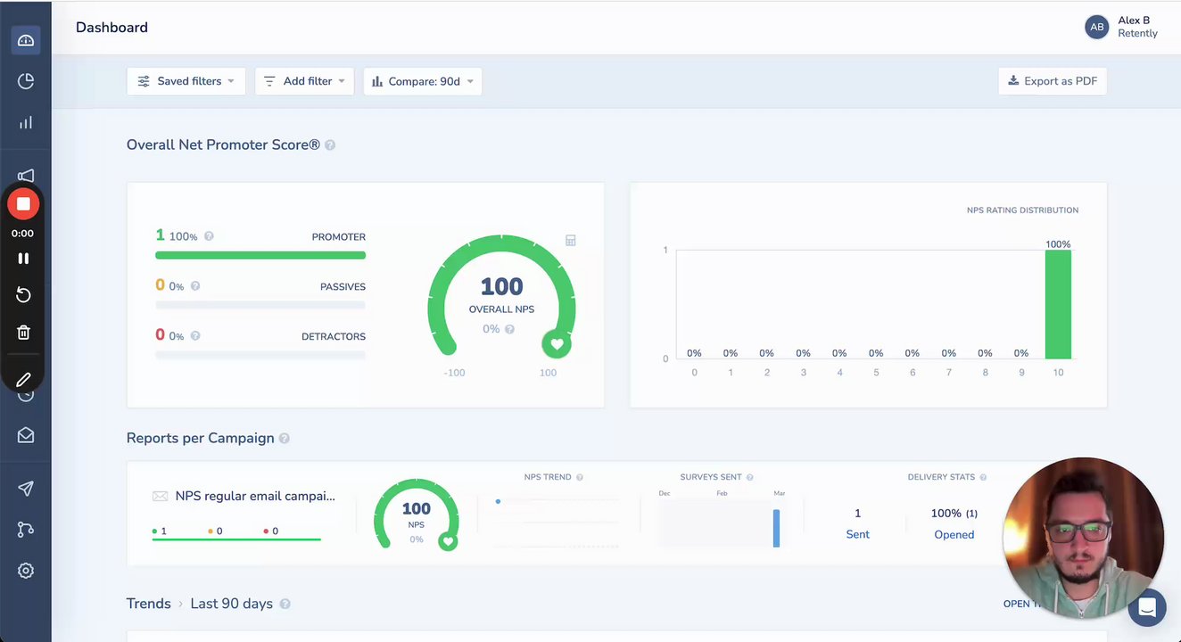The image size is (1181, 642).
Task: Open the megaphone campaigns sidebar icon
Action: [x=26, y=175]
